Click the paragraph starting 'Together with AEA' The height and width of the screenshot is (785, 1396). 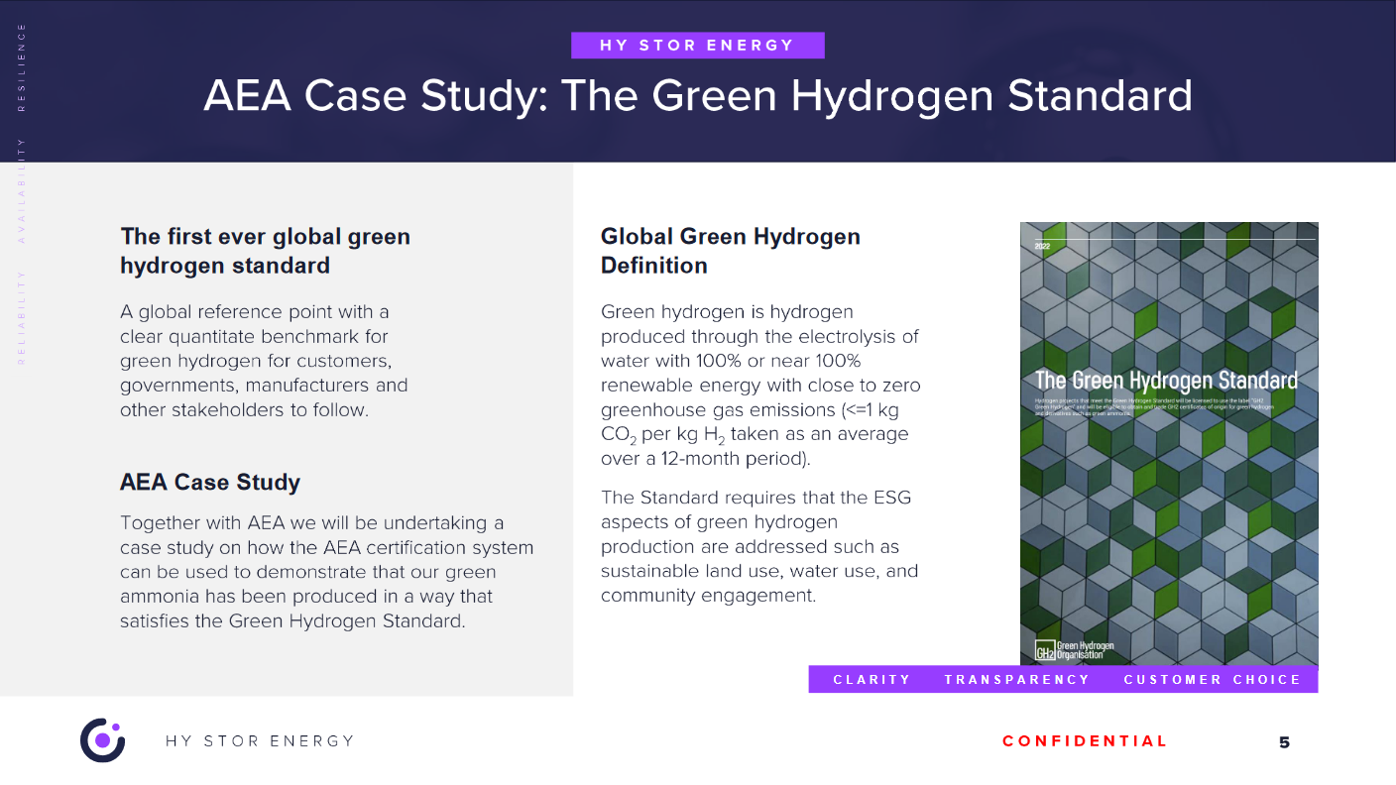[x=326, y=572]
